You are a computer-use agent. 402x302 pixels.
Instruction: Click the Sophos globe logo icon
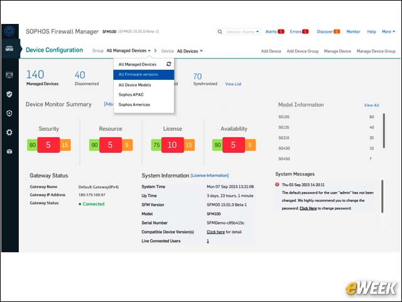tap(9, 31)
